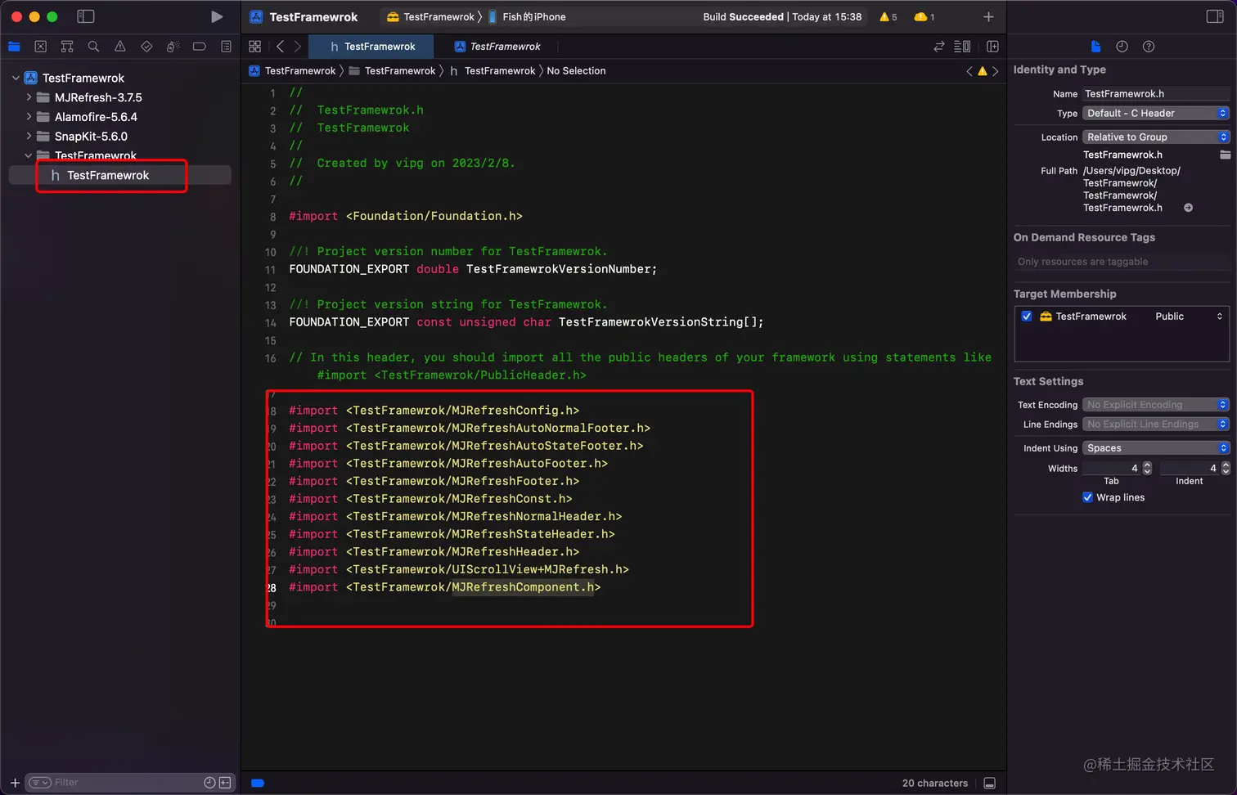Screen dimensions: 1237x795
Task: Open the File inspector tab
Action: 1095,47
